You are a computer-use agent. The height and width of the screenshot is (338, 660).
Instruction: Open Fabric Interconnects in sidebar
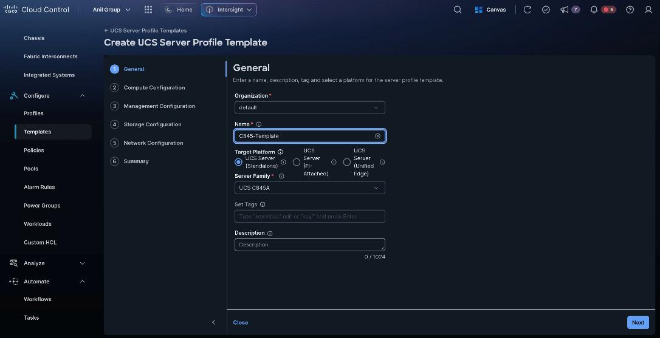50,56
